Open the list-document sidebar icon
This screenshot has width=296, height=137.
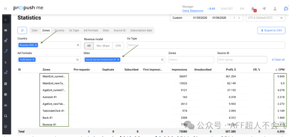pyautogui.click(x=6, y=84)
